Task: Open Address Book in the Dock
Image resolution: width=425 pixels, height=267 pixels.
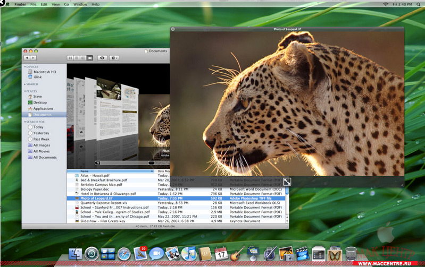Action: click(x=205, y=254)
